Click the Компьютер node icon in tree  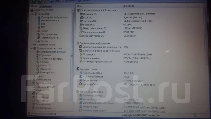(36, 14)
